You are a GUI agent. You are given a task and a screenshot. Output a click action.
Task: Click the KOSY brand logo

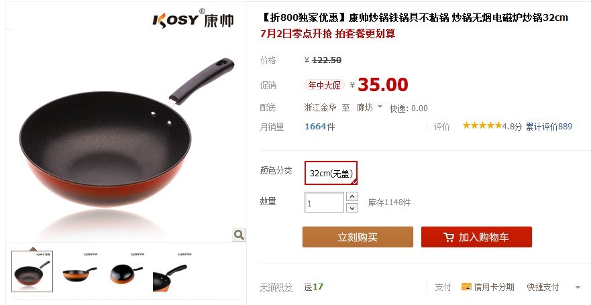pos(193,19)
